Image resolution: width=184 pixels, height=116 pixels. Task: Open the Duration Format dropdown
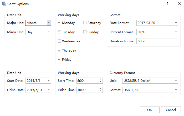click(x=176, y=41)
